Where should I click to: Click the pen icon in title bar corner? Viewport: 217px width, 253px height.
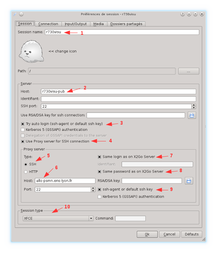(x=15, y=14)
